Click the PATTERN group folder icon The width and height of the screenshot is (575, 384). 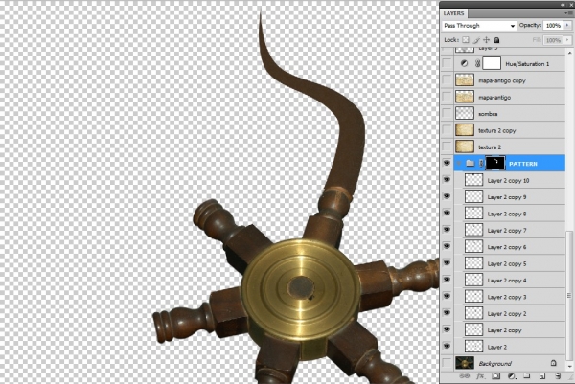point(471,164)
